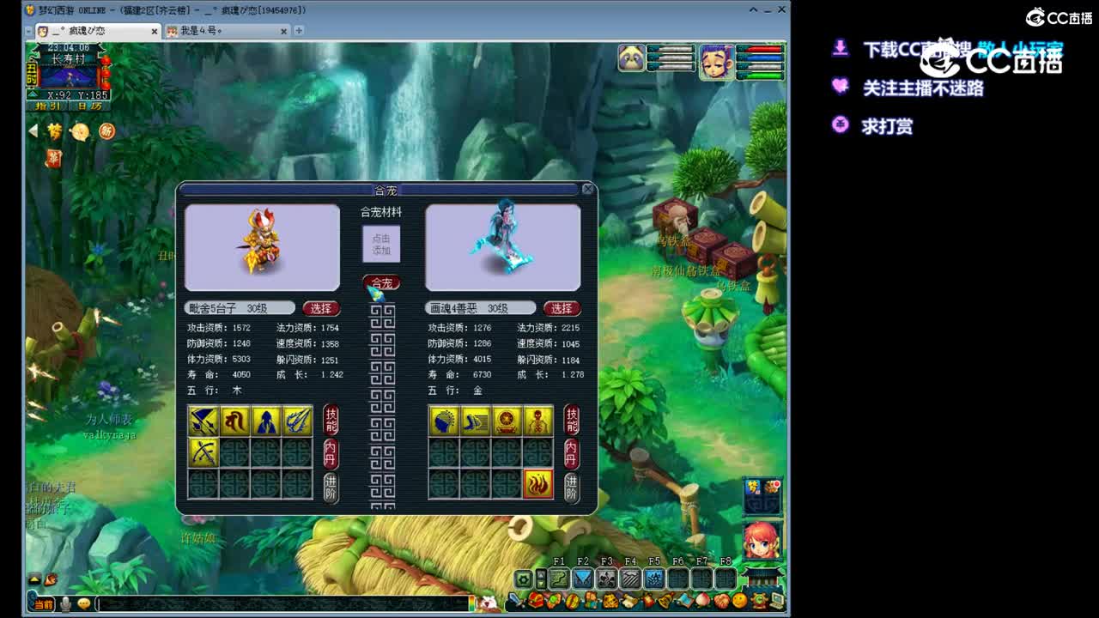Click the chat input field
Screen dimensions: 1099x618
point(283,603)
